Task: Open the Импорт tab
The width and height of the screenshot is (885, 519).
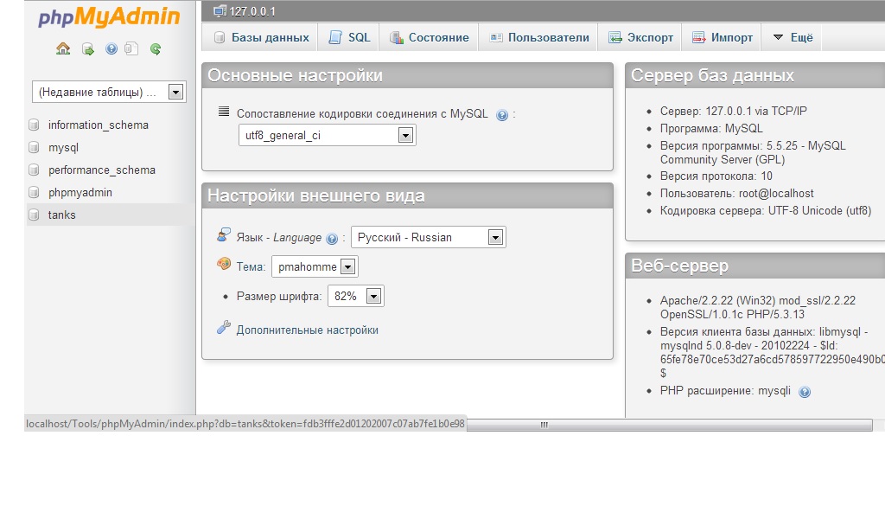Action: tap(722, 38)
